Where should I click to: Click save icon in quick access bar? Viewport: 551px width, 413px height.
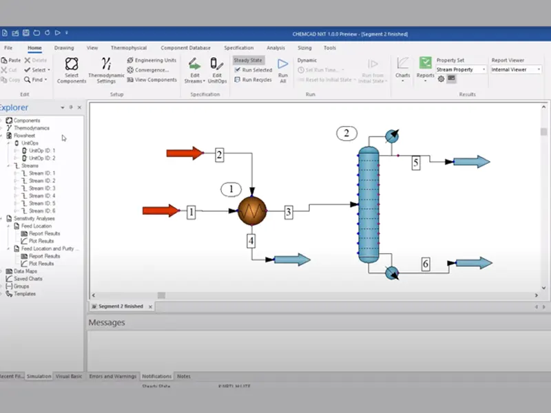click(26, 33)
